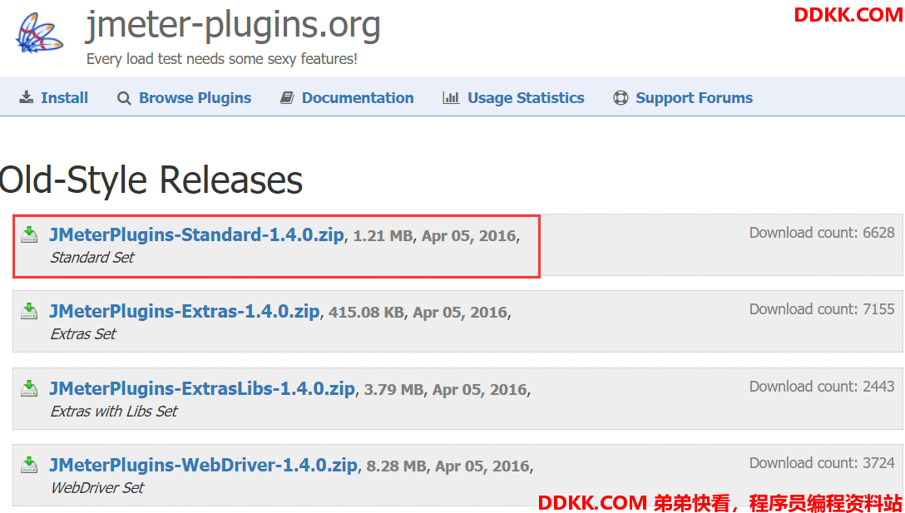The height and width of the screenshot is (513, 905).
Task: Click the WebDriver Set description
Action: pyautogui.click(x=97, y=487)
